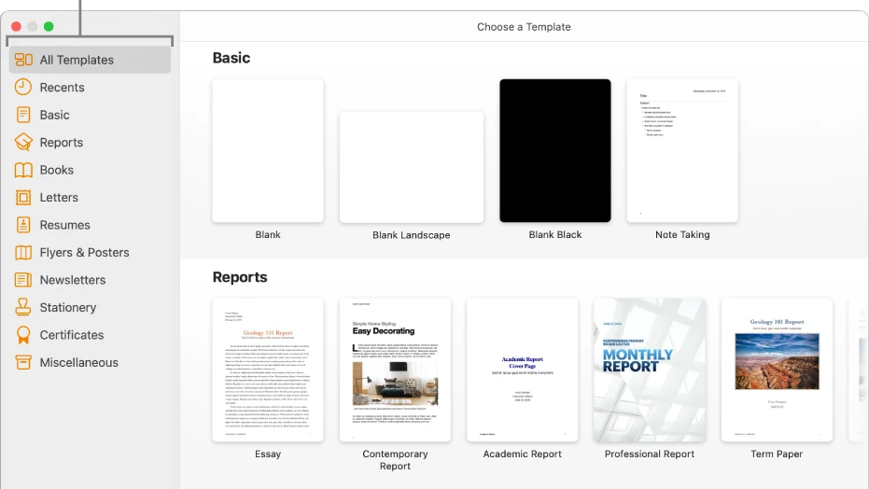Viewport: 869px width, 489px height.
Task: Click the Academic Report name label
Action: click(522, 454)
